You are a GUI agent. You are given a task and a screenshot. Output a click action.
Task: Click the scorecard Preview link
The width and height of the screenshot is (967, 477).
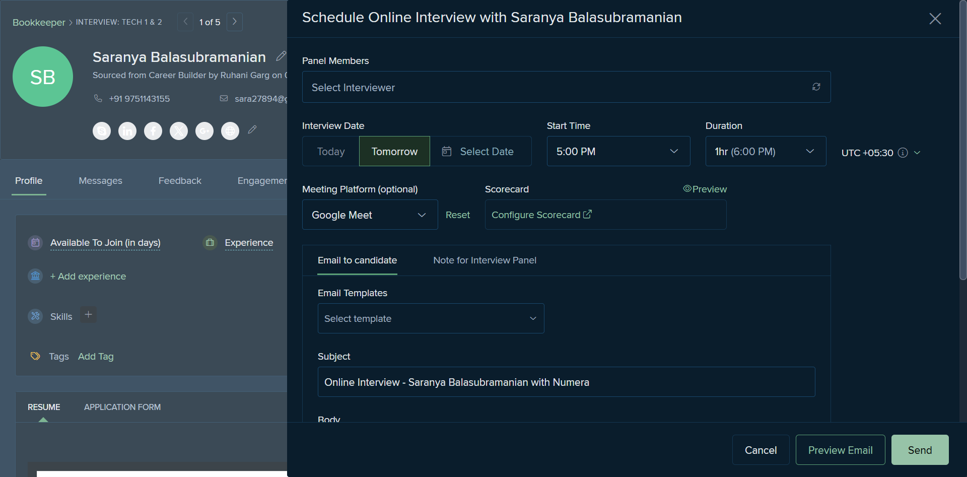pyautogui.click(x=705, y=189)
